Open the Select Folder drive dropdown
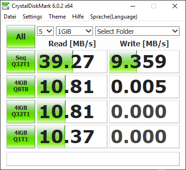 click(137, 31)
